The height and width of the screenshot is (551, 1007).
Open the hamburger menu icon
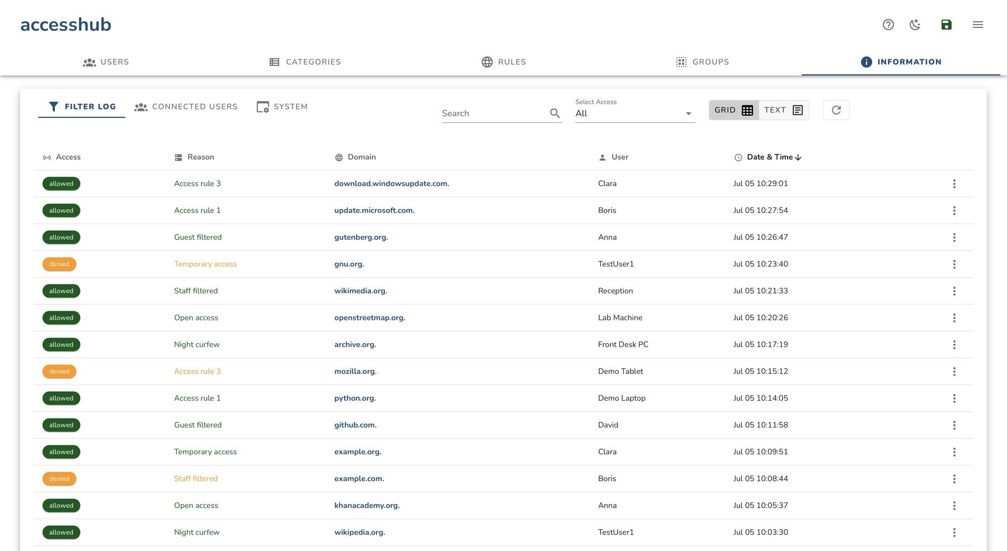pyautogui.click(x=977, y=25)
